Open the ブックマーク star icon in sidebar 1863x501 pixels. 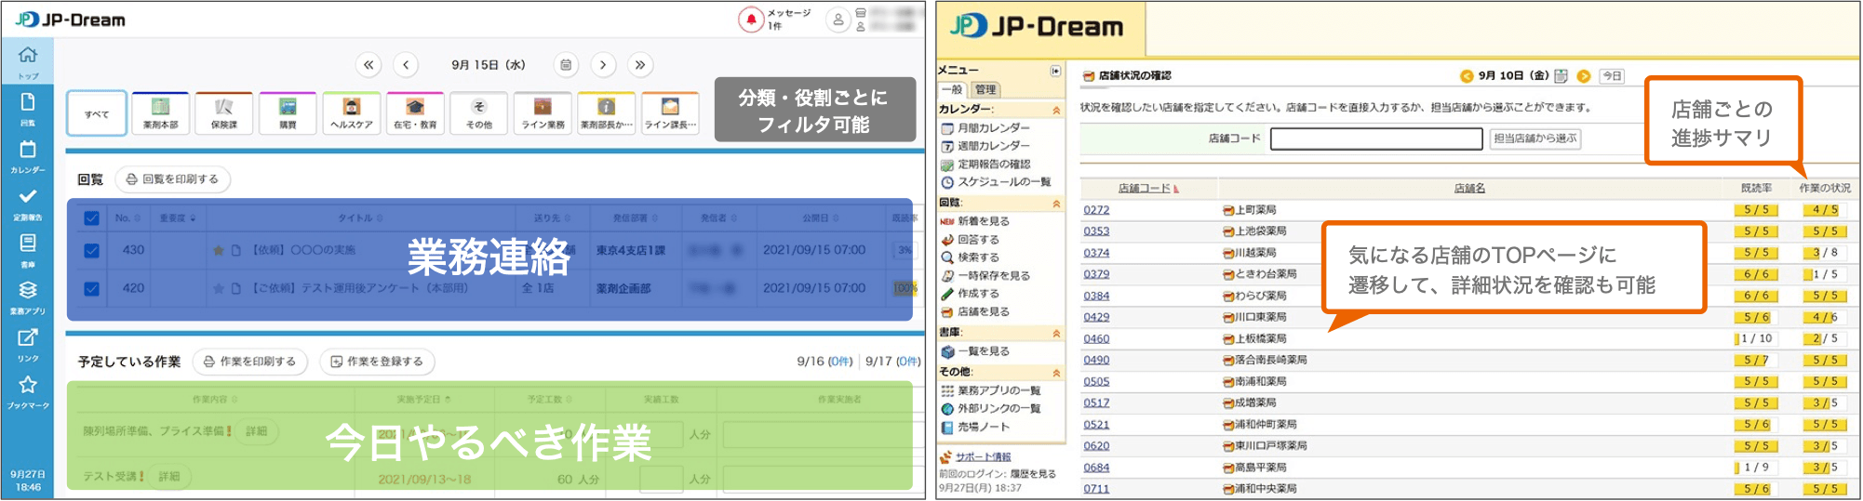[x=28, y=389]
